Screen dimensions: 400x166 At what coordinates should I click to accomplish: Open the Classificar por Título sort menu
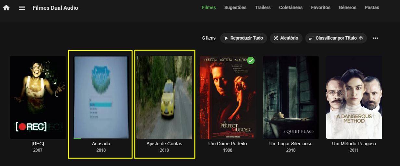pyautogui.click(x=336, y=38)
